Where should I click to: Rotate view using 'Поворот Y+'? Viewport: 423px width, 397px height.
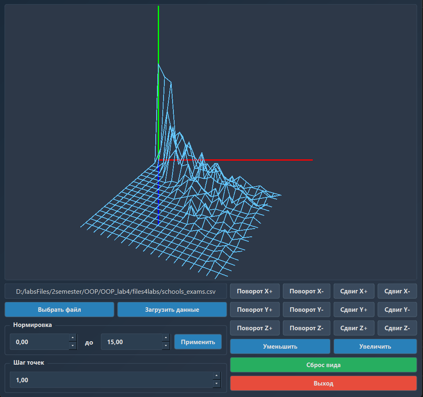255,309
